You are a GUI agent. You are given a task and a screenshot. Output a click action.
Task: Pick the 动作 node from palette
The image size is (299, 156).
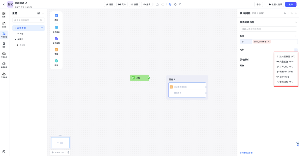tap(56, 62)
